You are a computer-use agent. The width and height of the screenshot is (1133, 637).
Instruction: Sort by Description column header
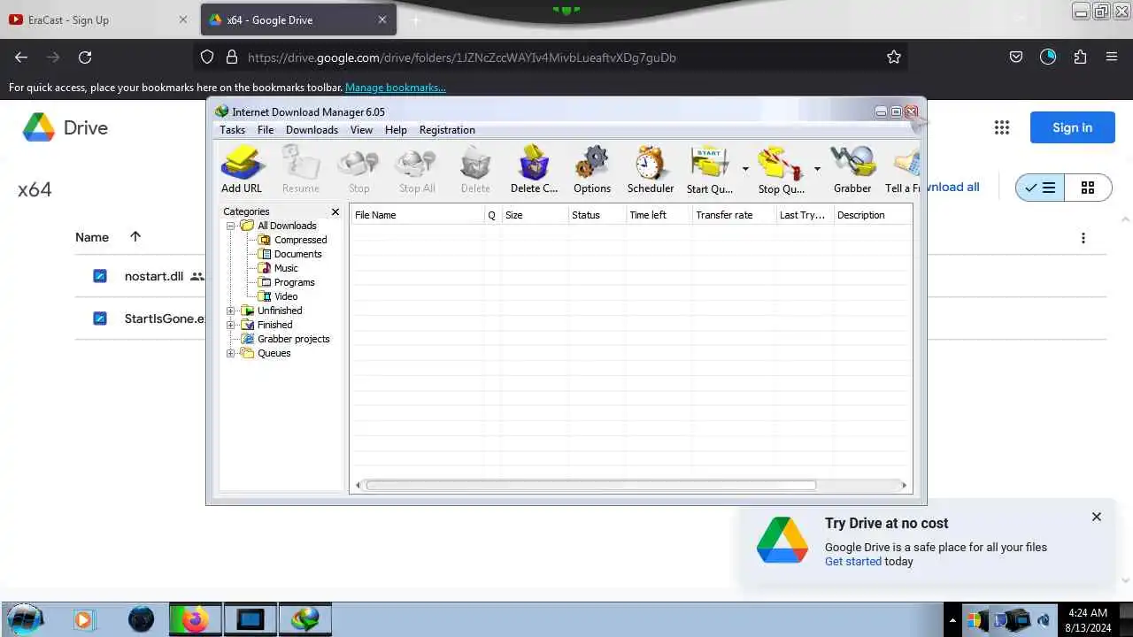point(872,215)
